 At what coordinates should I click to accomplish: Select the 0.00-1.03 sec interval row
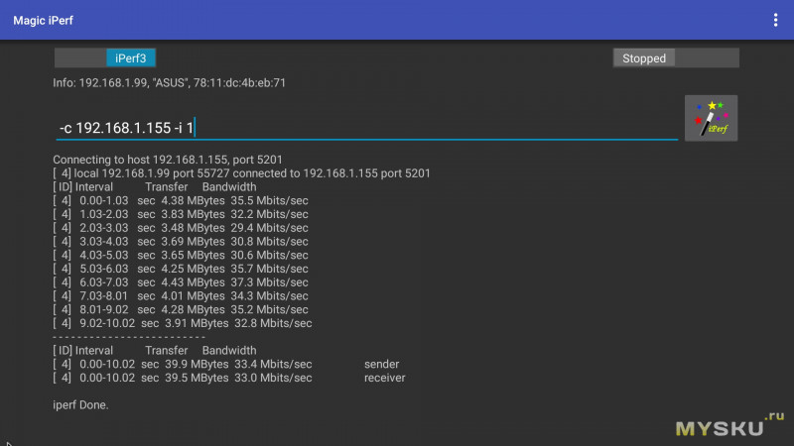181,201
